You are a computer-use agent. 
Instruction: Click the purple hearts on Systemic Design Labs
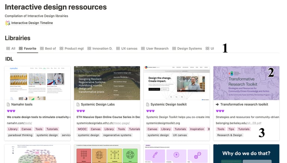81,111
